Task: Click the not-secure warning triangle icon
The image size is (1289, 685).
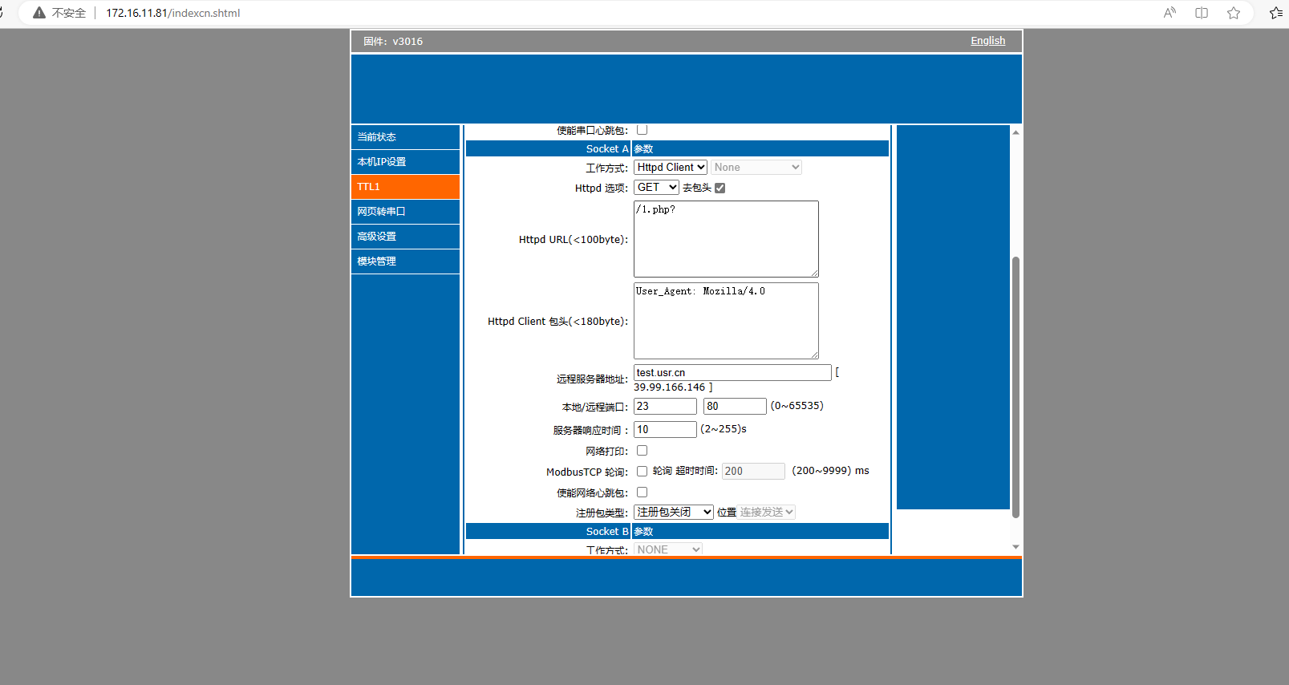Action: (x=39, y=13)
